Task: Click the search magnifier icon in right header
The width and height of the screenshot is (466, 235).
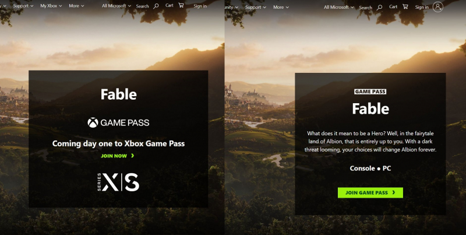Action: pos(379,8)
